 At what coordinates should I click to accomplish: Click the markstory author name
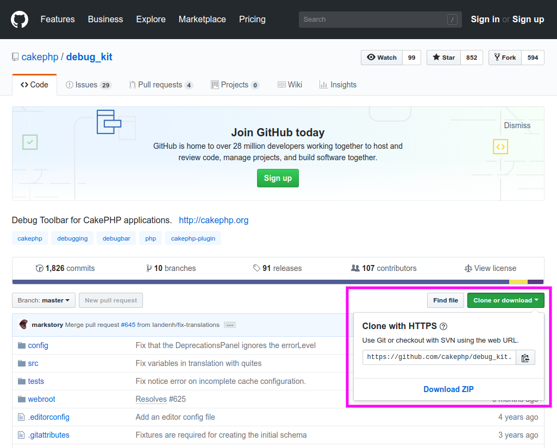coord(47,325)
